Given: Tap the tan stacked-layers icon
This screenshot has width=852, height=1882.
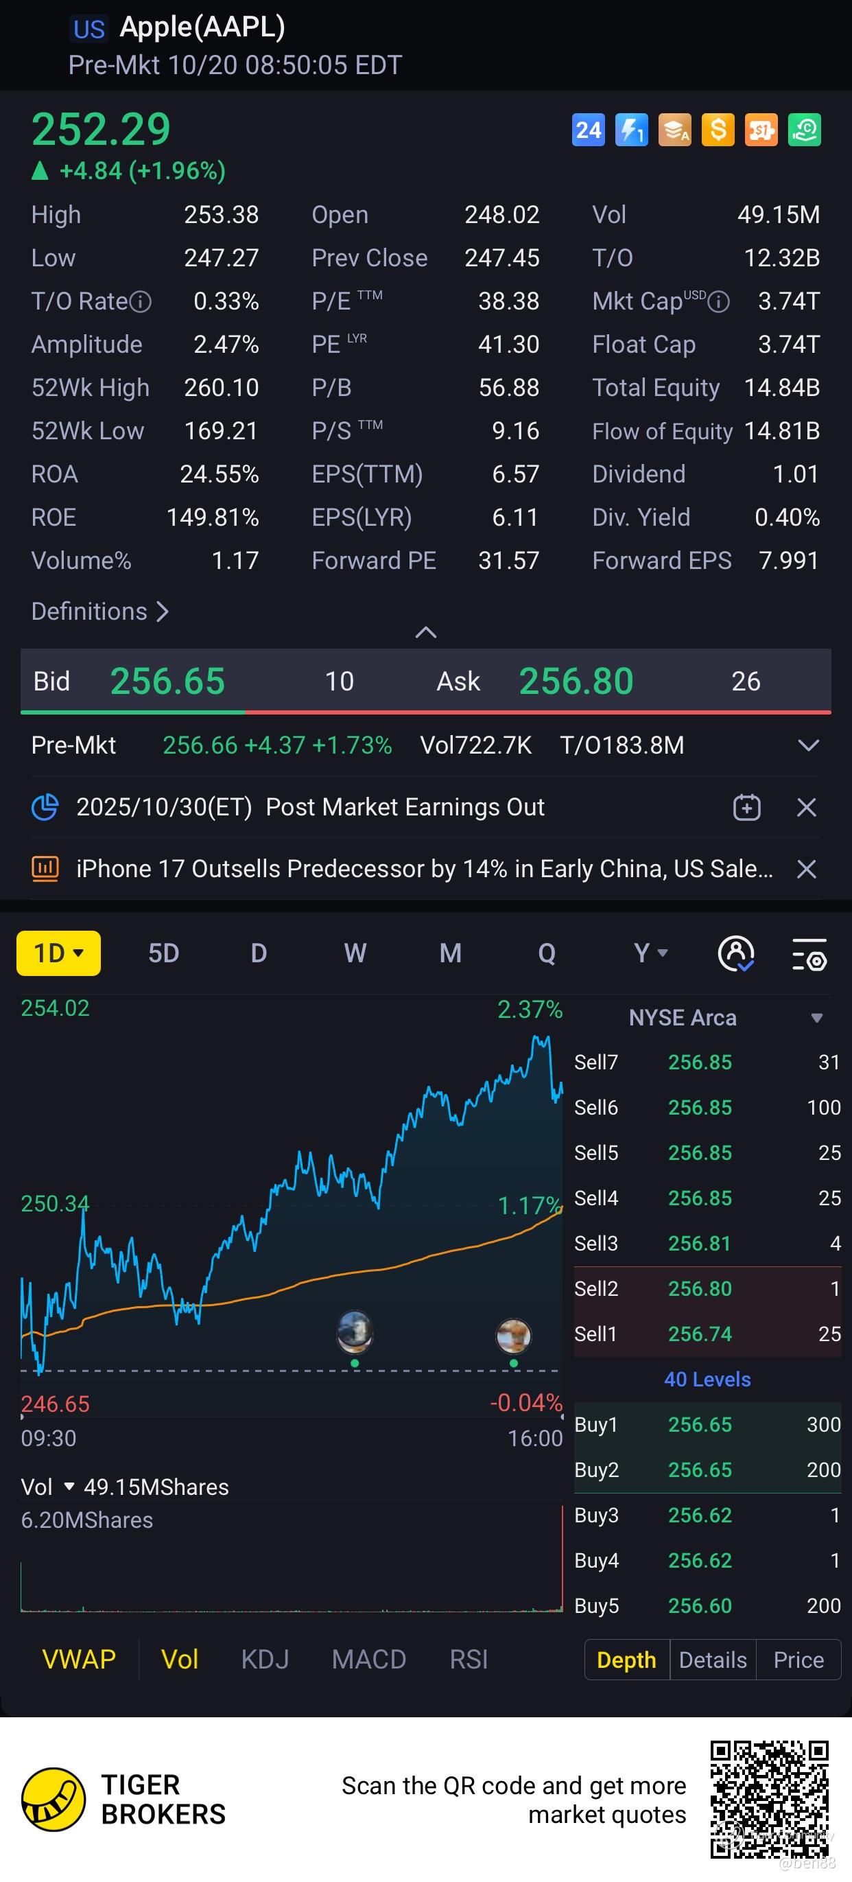Looking at the screenshot, I should (674, 130).
